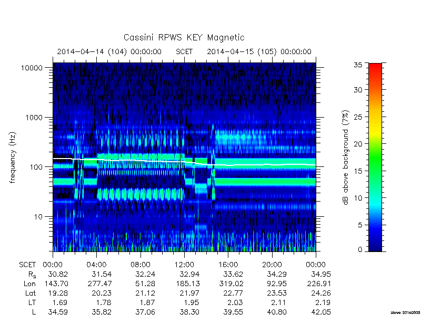Image resolution: width=421 pixels, height=315 pixels.
Task: Select the Lon value 226.91
Action: (x=319, y=283)
